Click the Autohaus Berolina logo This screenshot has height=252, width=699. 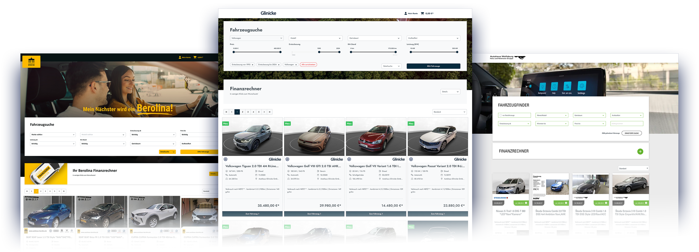[31, 62]
